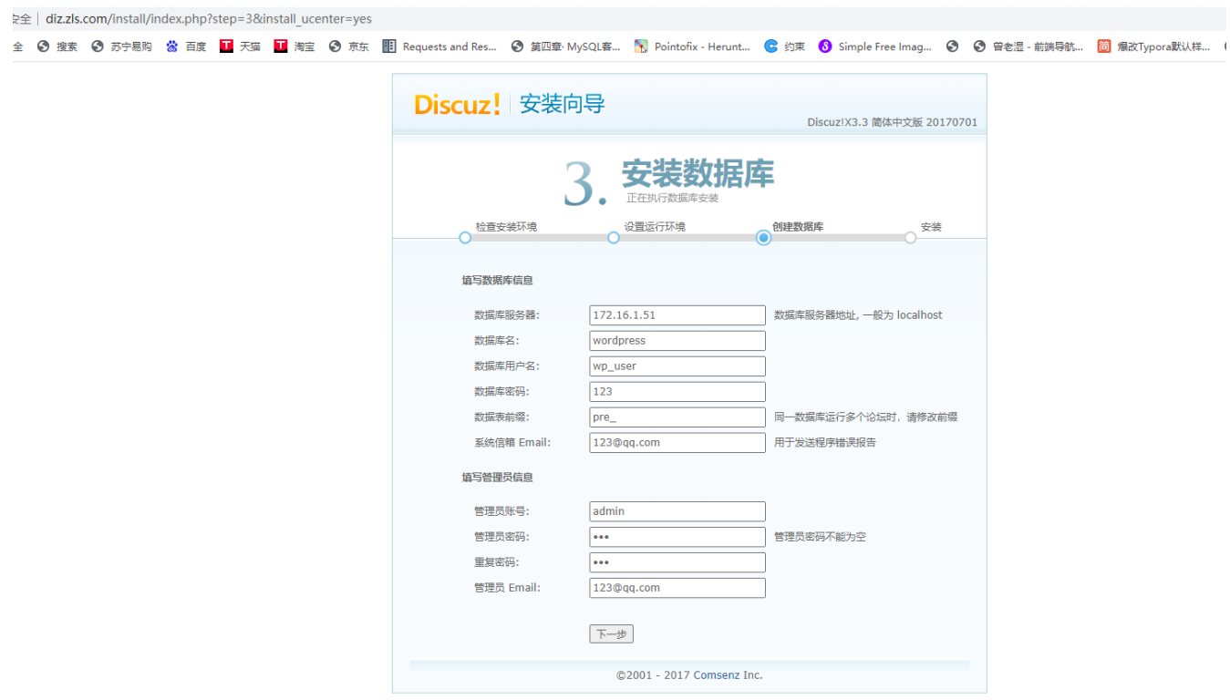Open the Requests and Res... bookmark
Viewport: 1230px width, 700px height.
point(439,46)
